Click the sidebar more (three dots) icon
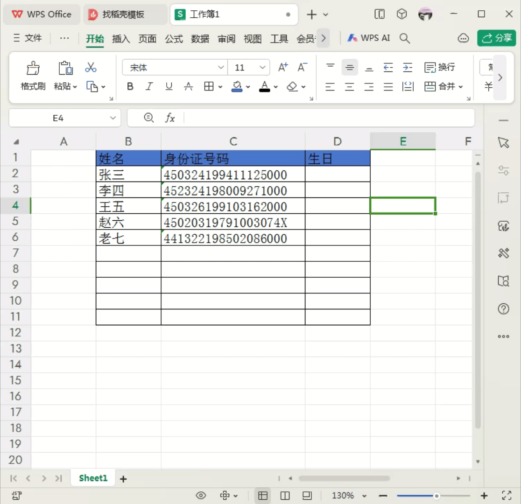The height and width of the screenshot is (504, 521). pos(503,336)
